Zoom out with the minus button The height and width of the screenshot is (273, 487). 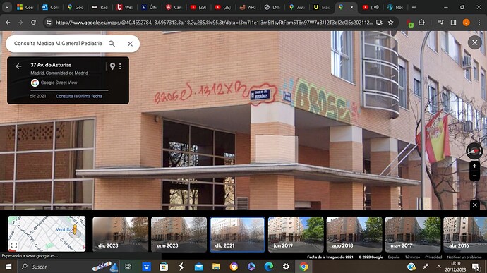[474, 176]
